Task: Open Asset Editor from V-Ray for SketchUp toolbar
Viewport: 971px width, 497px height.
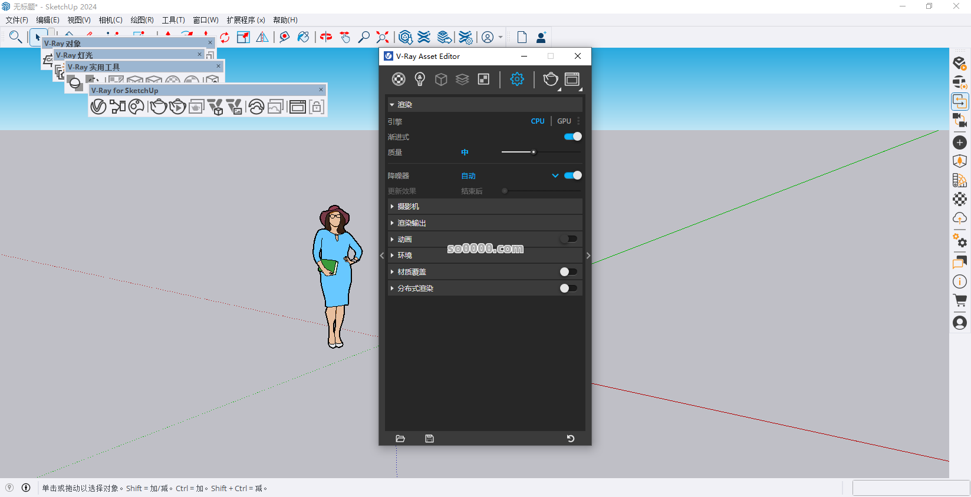Action: point(98,107)
